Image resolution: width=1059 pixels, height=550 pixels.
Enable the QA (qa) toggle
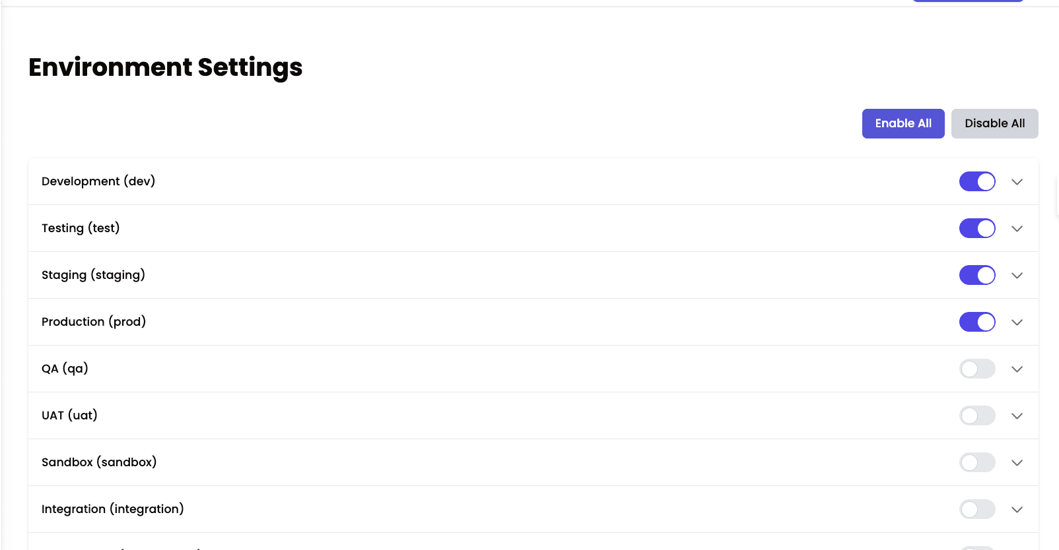tap(977, 369)
